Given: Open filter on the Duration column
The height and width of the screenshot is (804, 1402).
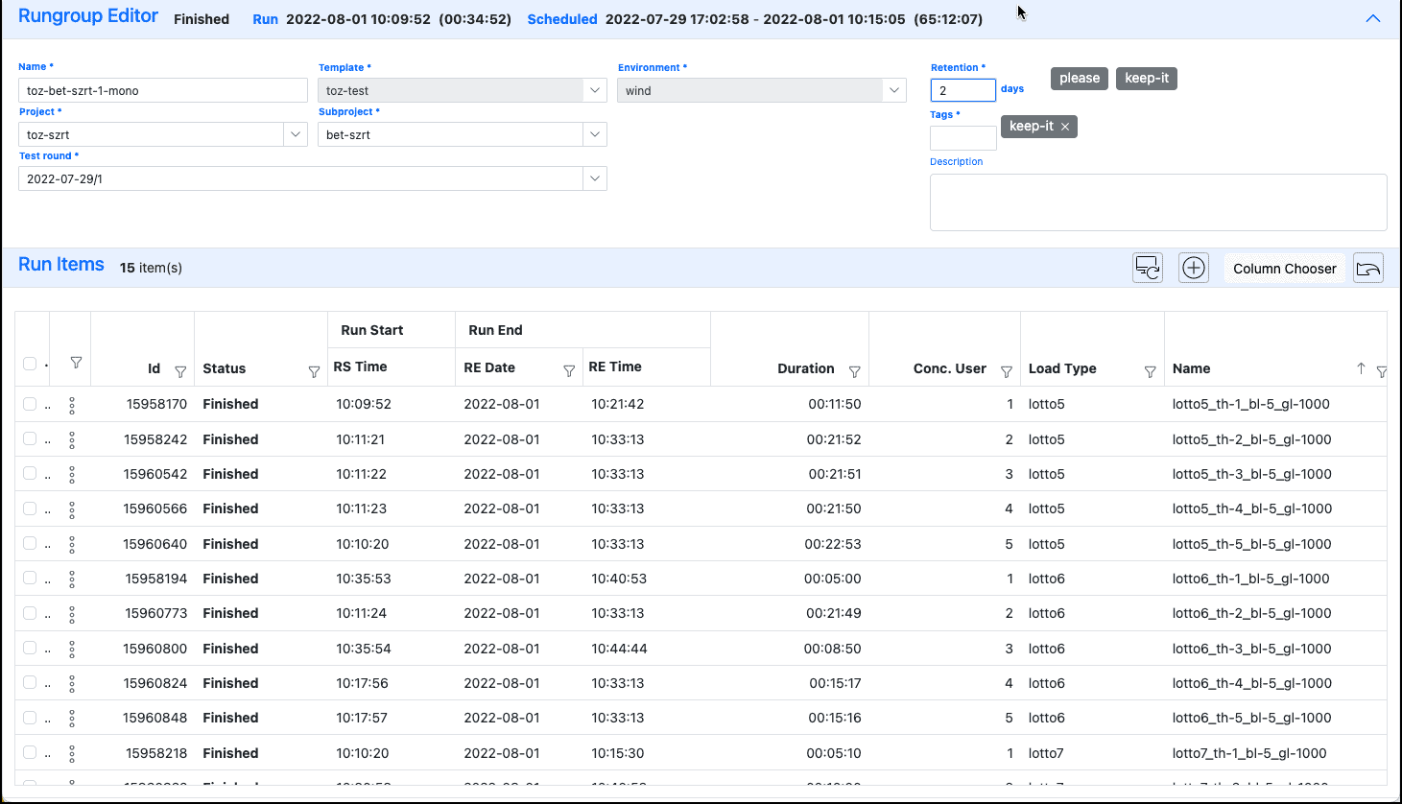Looking at the screenshot, I should [854, 371].
